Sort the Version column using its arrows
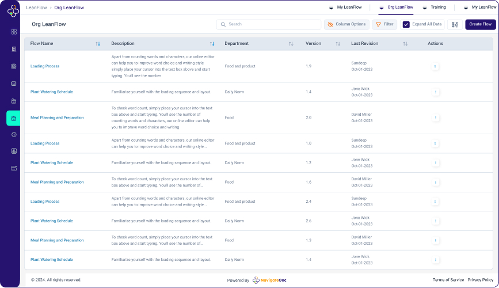Image resolution: width=499 pixels, height=288 pixels. coord(338,44)
